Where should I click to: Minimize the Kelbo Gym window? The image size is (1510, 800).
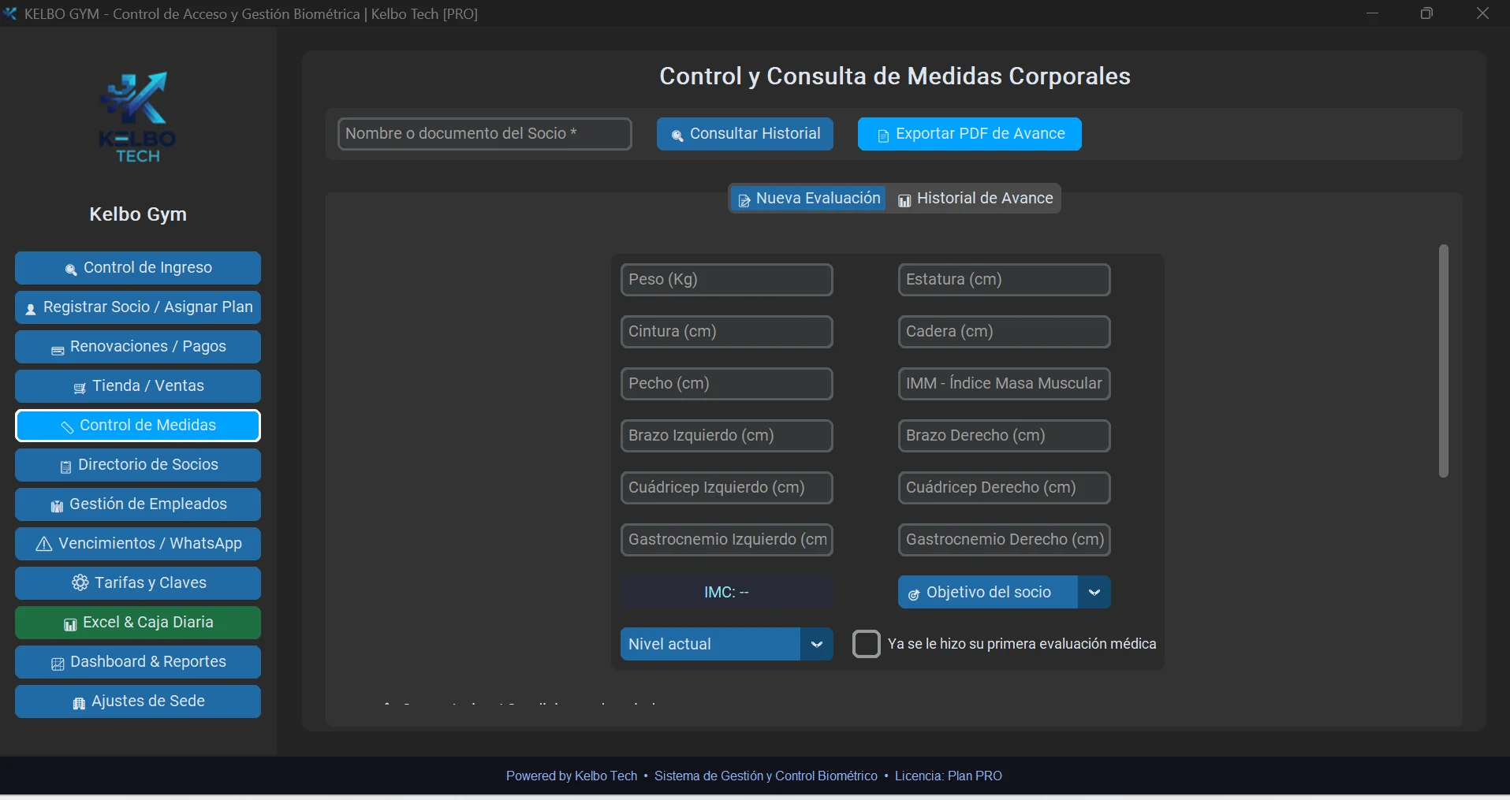1373,13
